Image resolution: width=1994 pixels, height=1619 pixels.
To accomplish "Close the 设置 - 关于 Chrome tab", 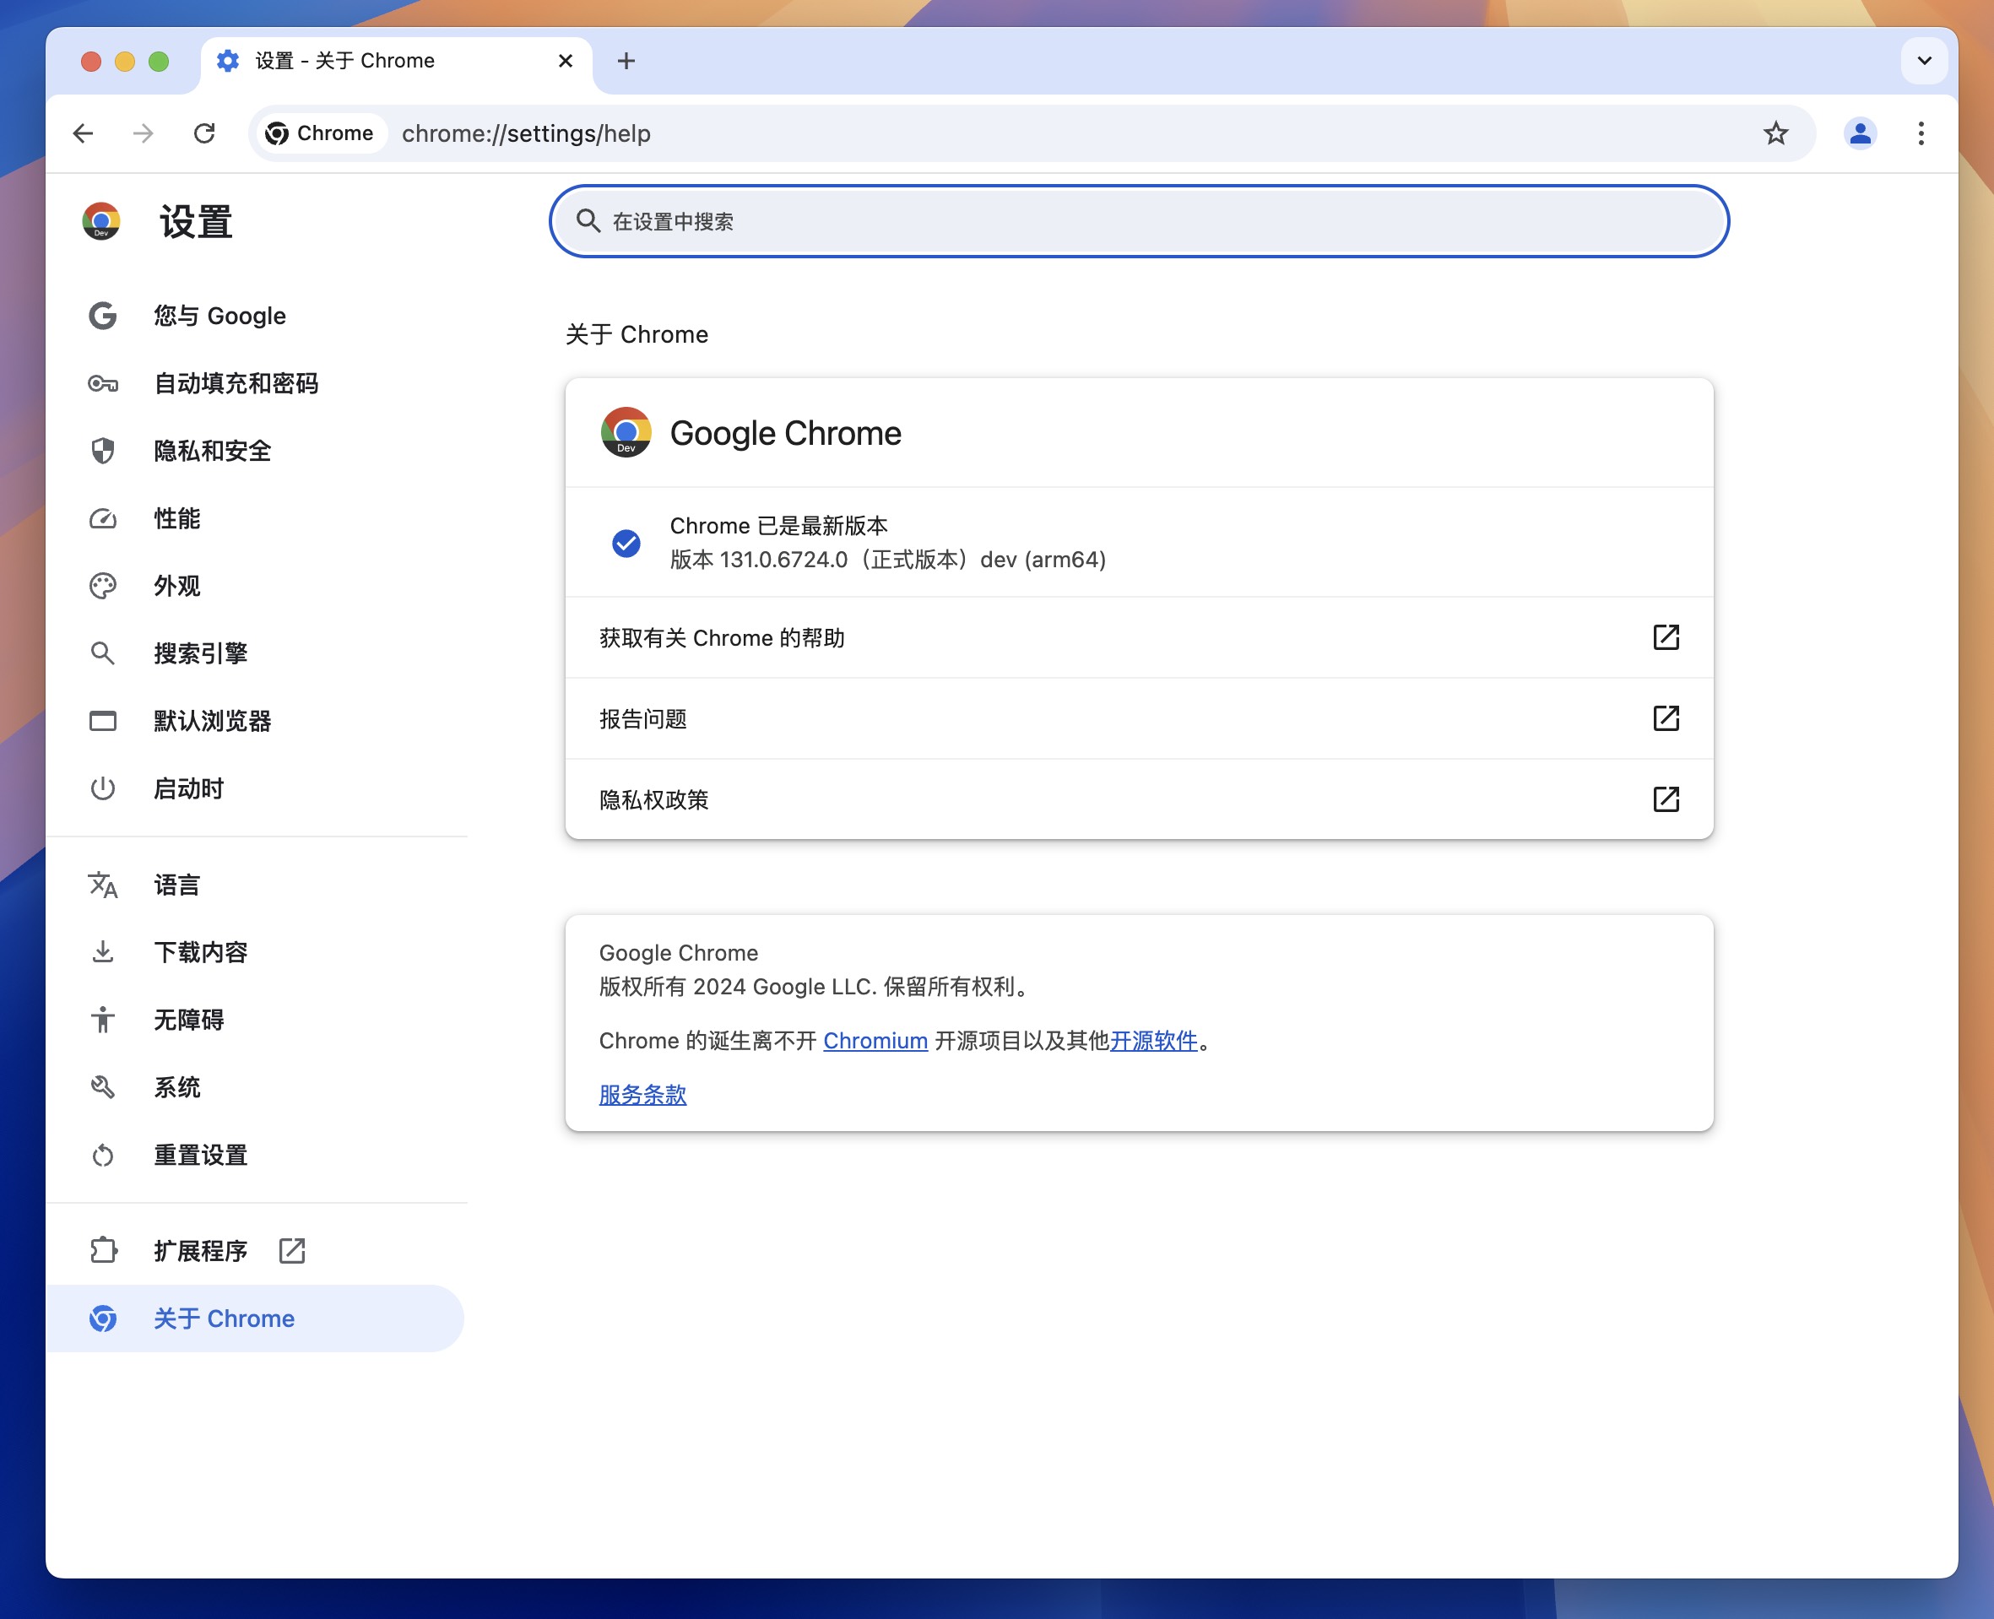I will 565,61.
